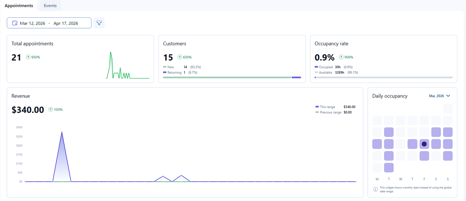
Task: Open the date picker via 'Apr 17, 2026'
Action: [x=66, y=23]
